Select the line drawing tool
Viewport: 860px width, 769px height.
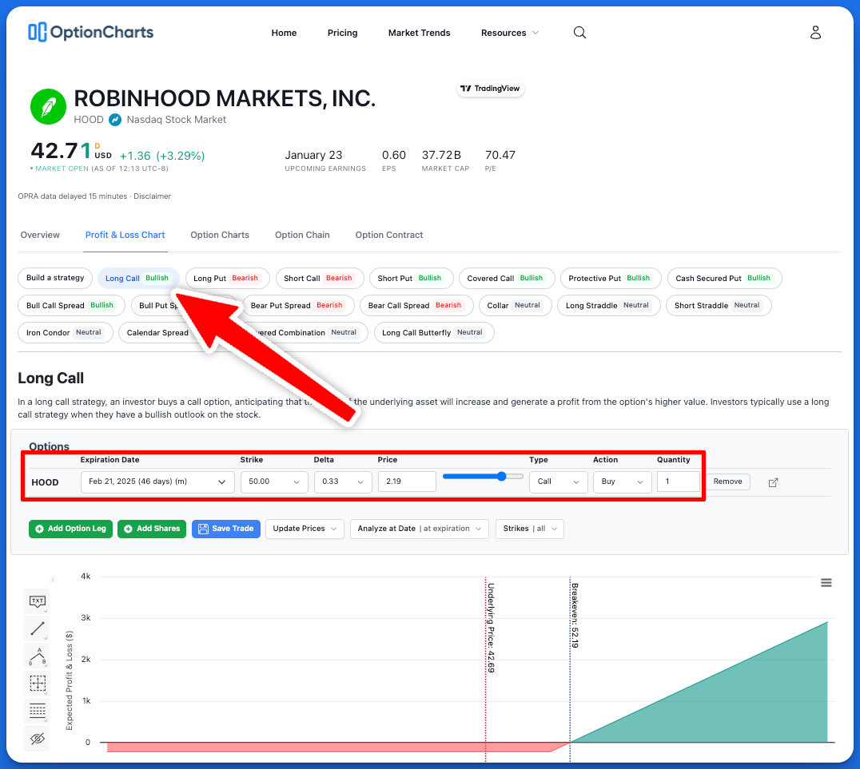click(38, 629)
